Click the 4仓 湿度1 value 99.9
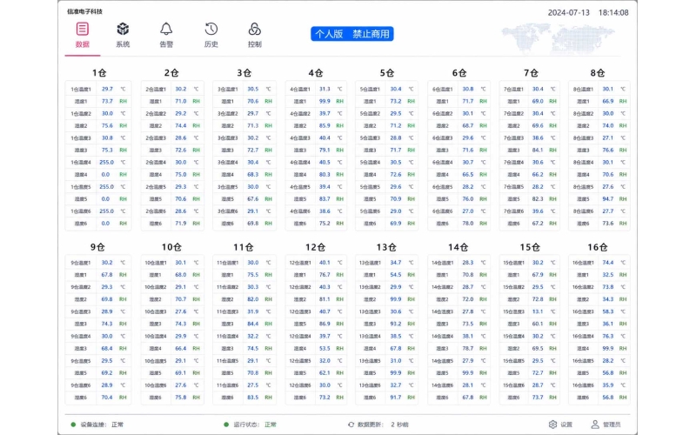 coord(325,101)
